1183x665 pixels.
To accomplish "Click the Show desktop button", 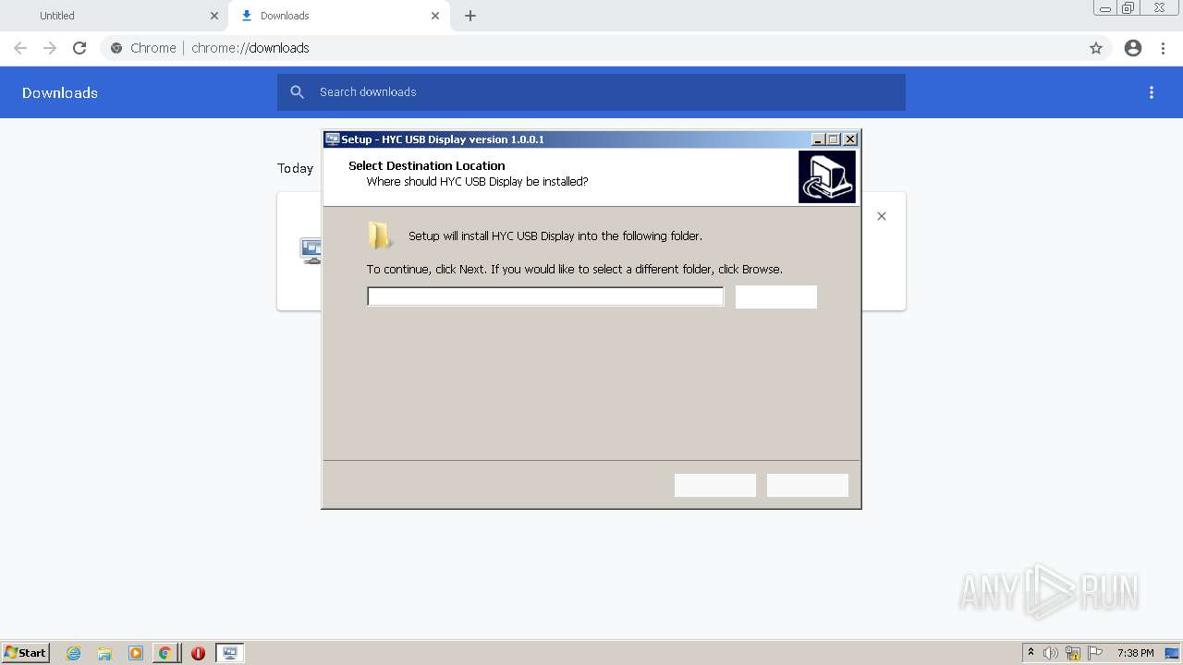I will point(1172,653).
